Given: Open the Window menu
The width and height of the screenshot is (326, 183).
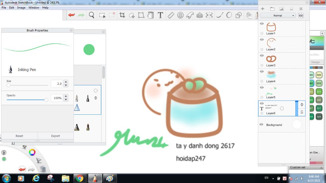Looking at the screenshot, I should tap(34, 8).
